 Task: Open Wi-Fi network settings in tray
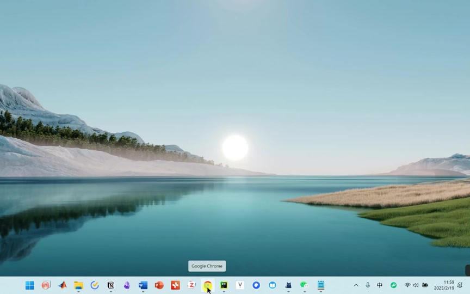tap(407, 285)
